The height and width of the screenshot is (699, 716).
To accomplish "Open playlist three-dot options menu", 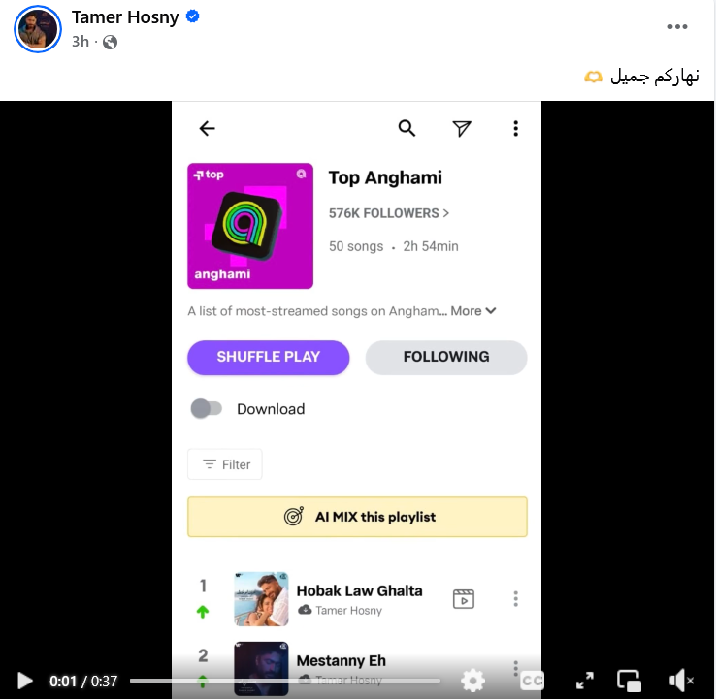I will 515,128.
